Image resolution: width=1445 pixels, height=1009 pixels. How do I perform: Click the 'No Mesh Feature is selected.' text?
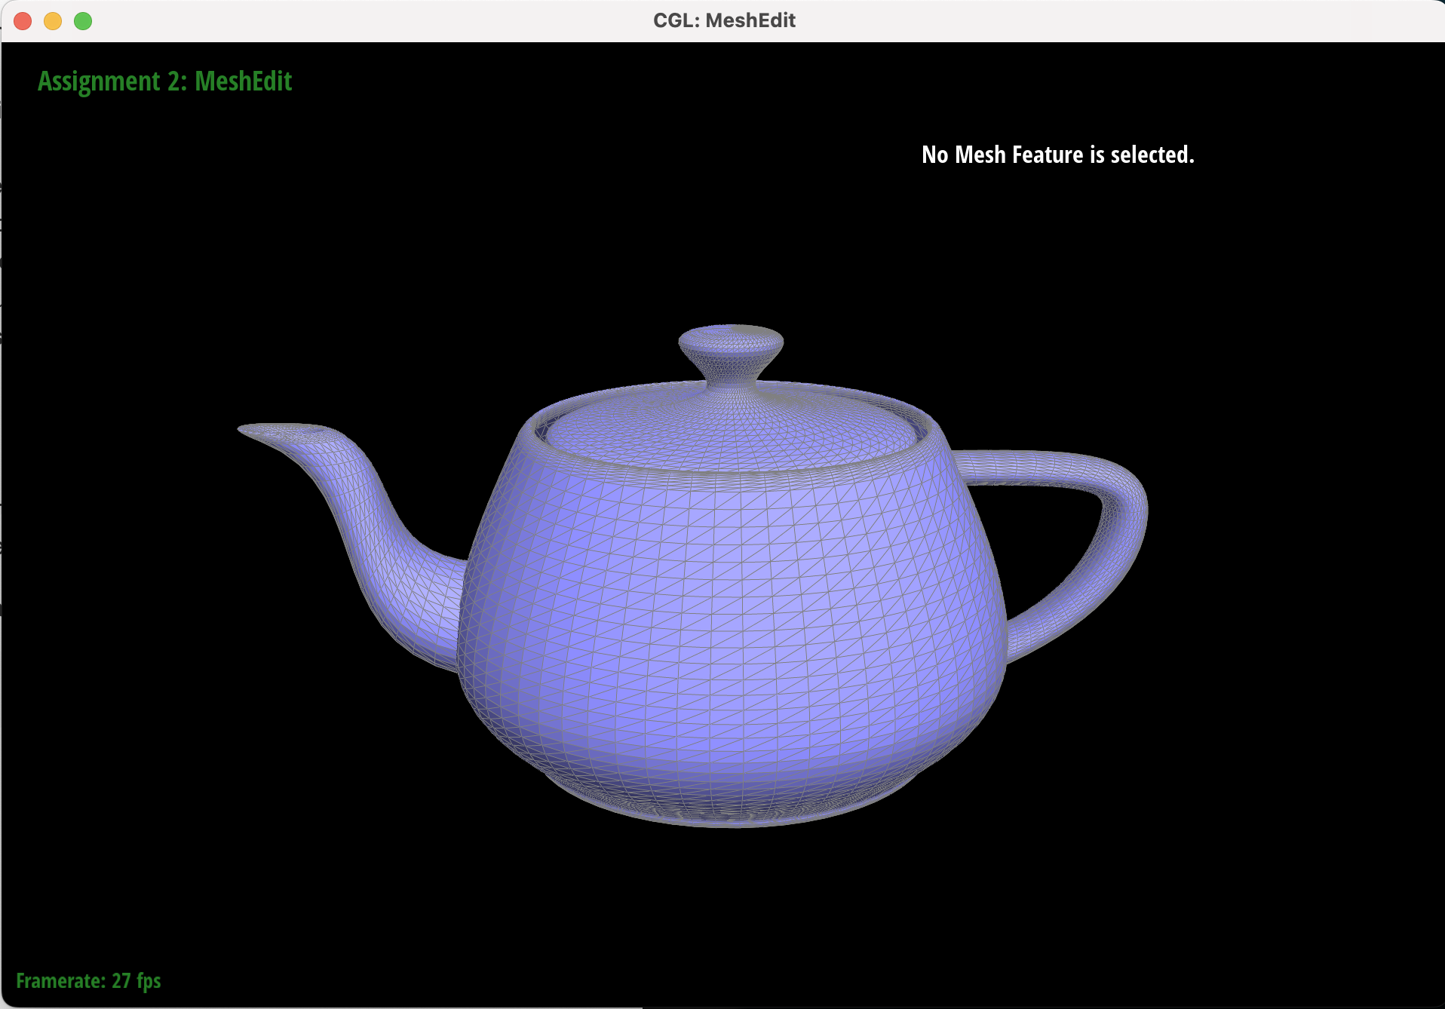click(1058, 155)
